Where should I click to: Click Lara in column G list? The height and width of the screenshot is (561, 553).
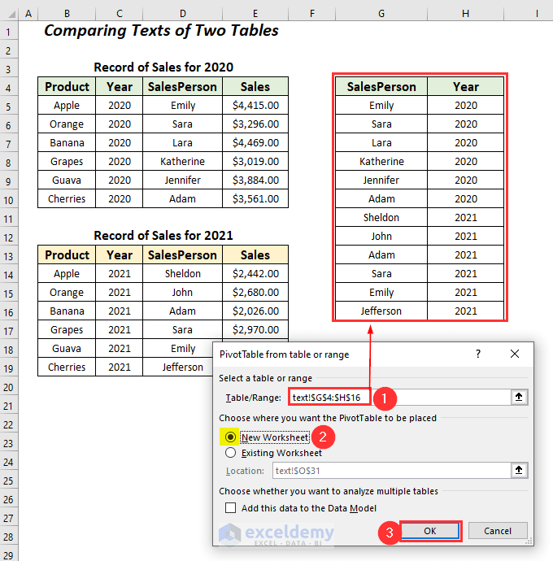[381, 142]
